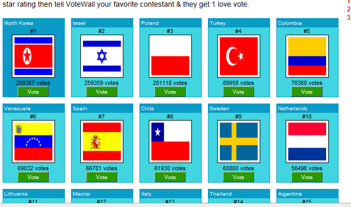Select the Sweden flag thumbnail
This screenshot has height=207, width=351.
coord(238,141)
